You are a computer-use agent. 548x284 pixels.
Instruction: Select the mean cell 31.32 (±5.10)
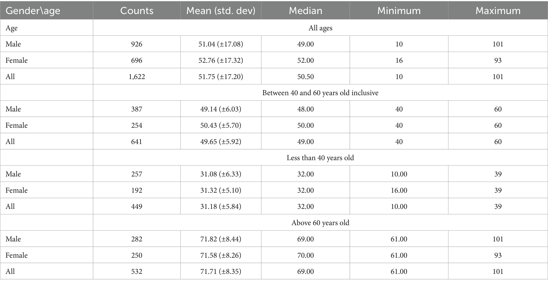[x=221, y=190]
